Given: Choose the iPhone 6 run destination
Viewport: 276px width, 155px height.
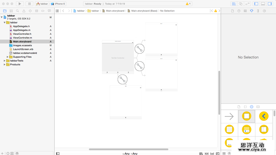Looking at the screenshot, I should click(x=58, y=4).
